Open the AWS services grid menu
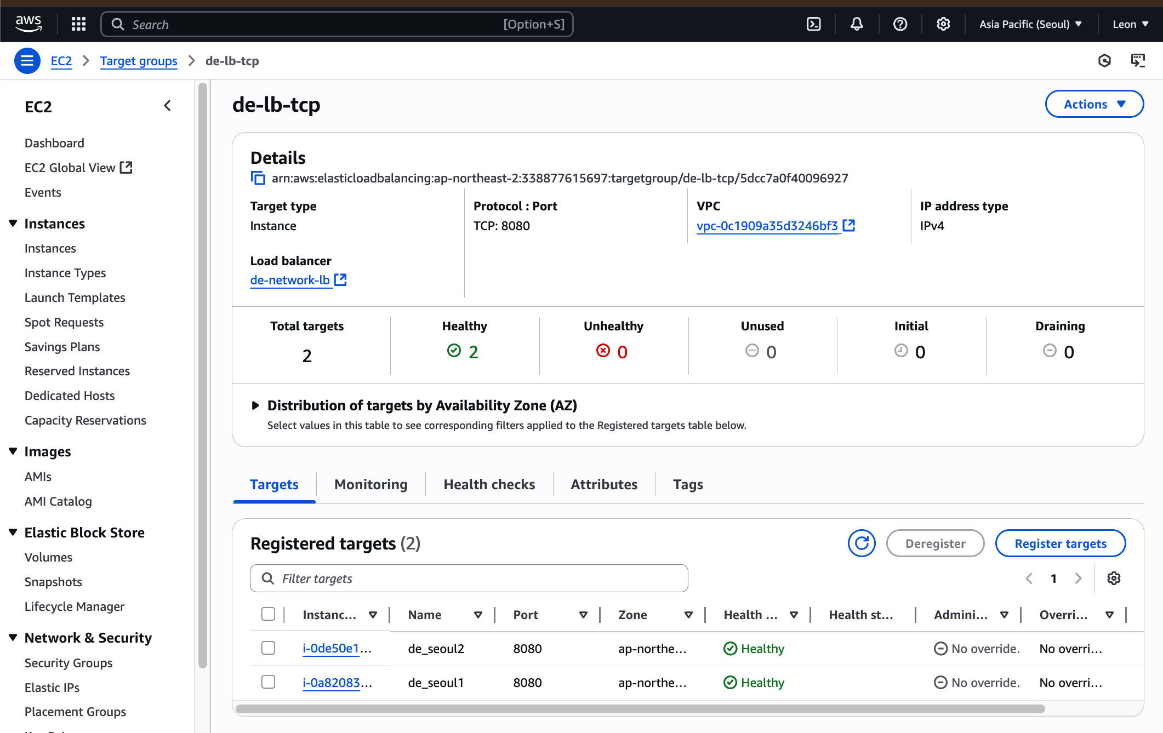Viewport: 1163px width, 733px height. (x=79, y=24)
